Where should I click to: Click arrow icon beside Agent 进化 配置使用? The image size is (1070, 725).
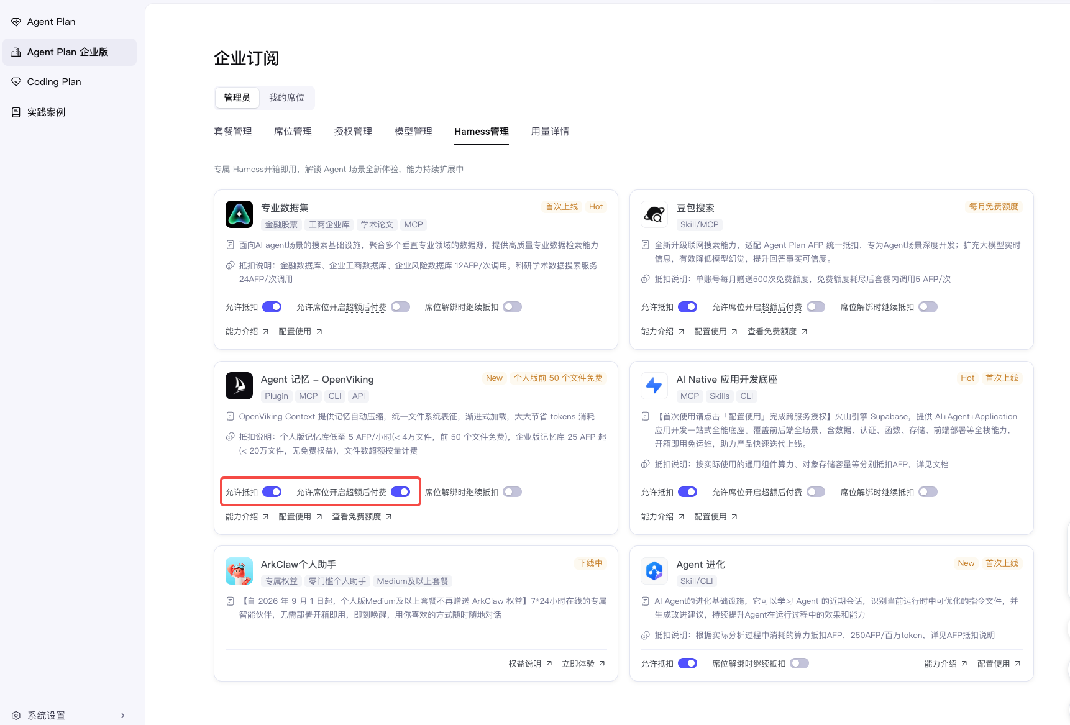tap(1018, 664)
